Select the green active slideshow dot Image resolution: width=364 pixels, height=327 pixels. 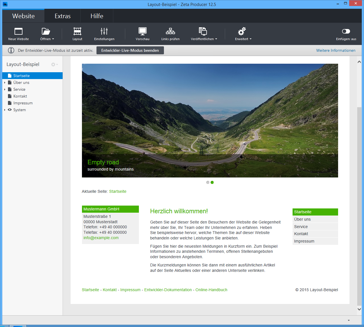pyautogui.click(x=212, y=183)
